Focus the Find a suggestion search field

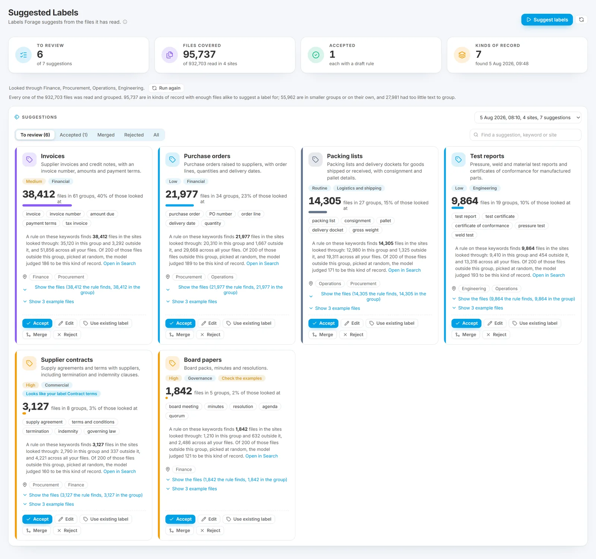tap(526, 135)
